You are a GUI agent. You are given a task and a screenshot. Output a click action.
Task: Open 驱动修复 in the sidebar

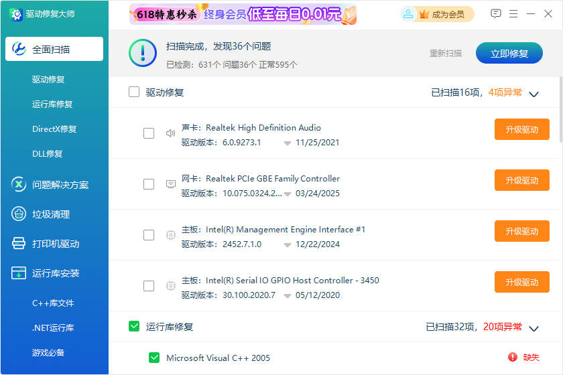pyautogui.click(x=48, y=79)
